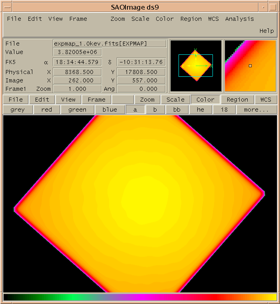Click the Image X field 262.000
This screenshot has width=280, height=304.
[77, 80]
